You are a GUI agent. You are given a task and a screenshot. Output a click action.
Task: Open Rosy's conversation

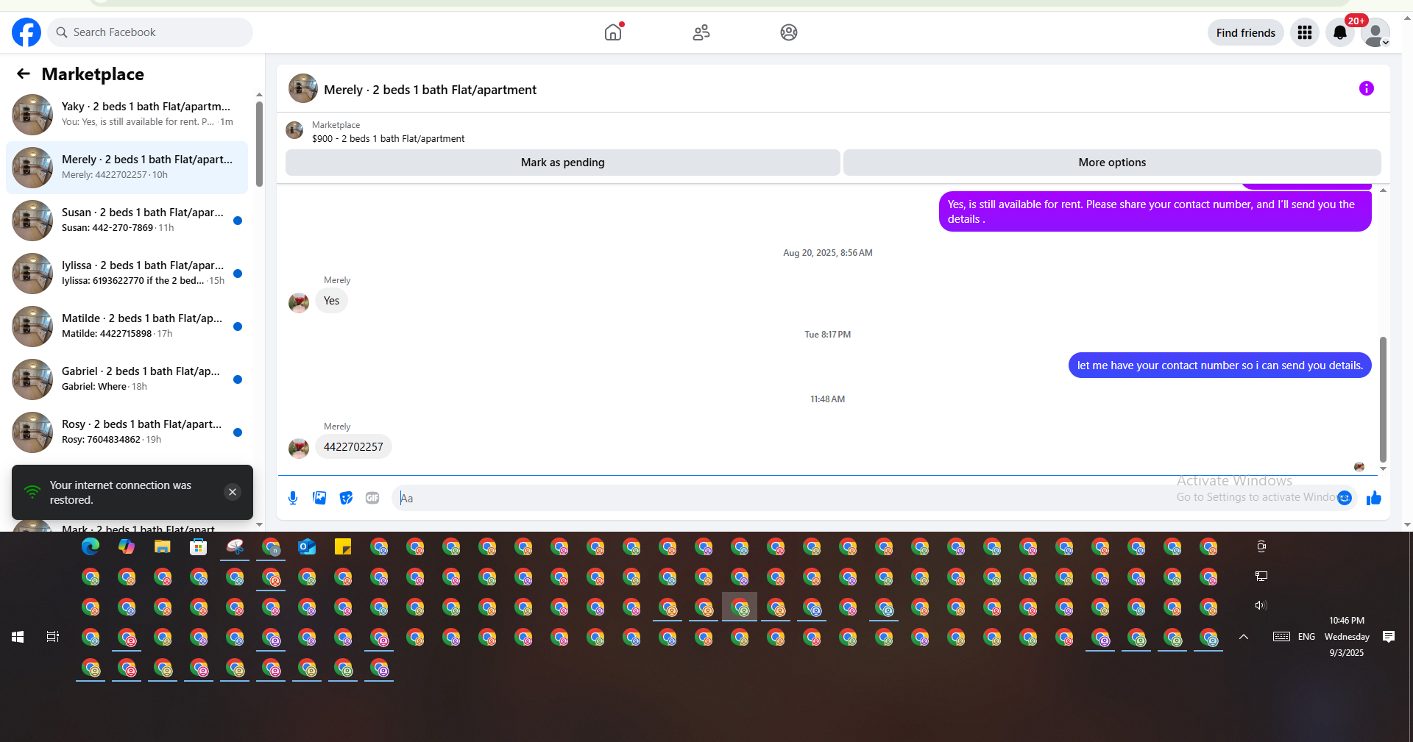127,432
